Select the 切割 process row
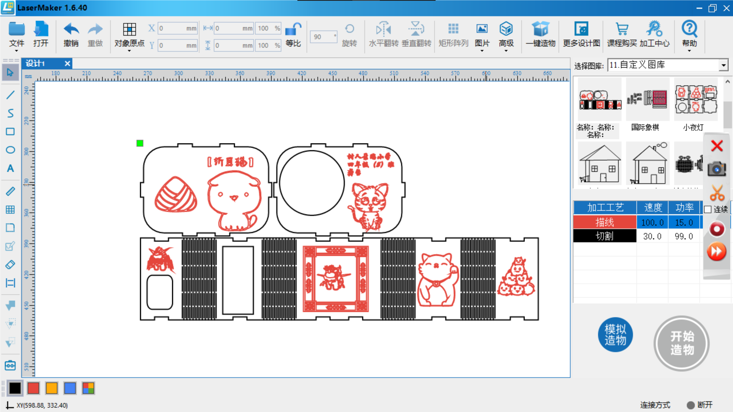The width and height of the screenshot is (733, 412). click(604, 236)
